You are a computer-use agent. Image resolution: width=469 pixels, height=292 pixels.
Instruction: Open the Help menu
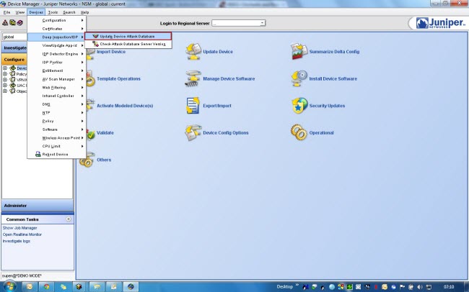pos(84,12)
